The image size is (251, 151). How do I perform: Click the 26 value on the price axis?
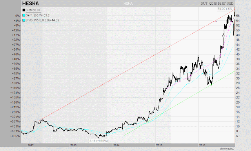click(238, 88)
